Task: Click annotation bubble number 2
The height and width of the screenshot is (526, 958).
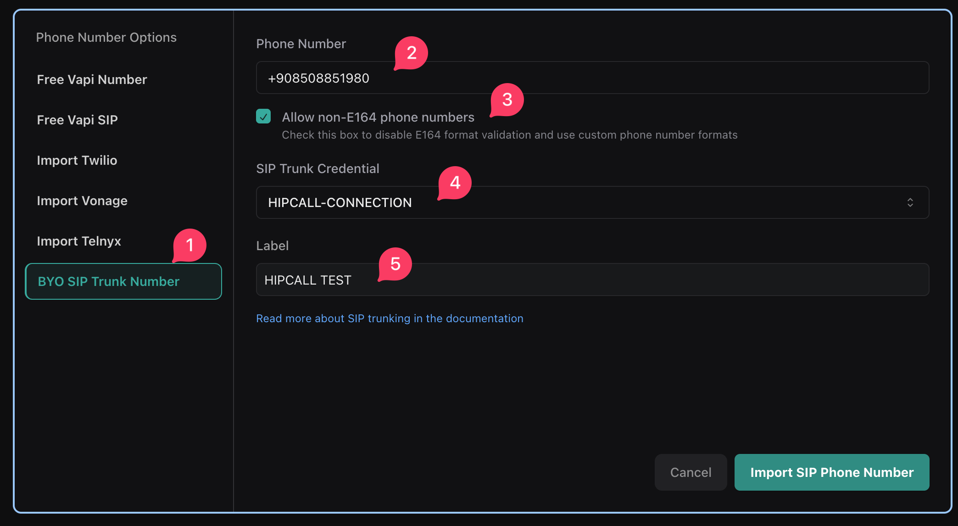Action: click(x=412, y=53)
